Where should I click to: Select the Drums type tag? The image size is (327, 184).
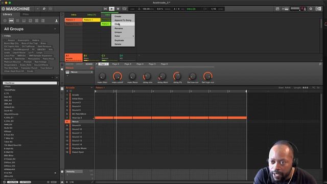point(7,50)
